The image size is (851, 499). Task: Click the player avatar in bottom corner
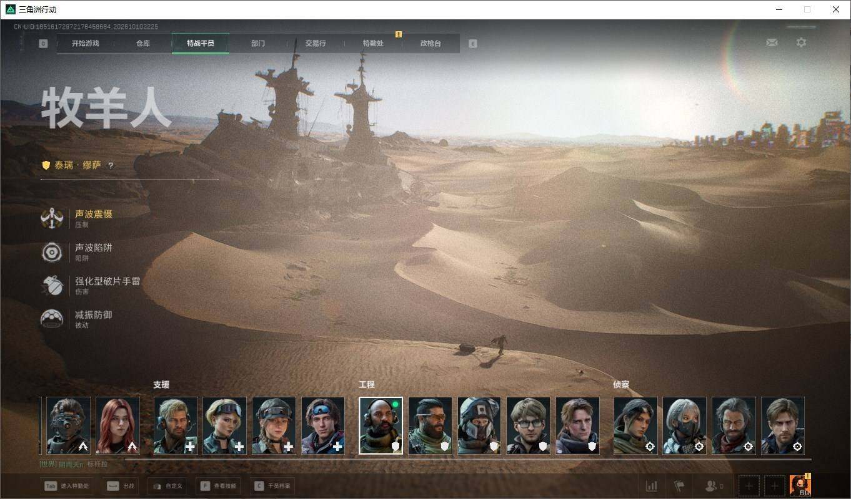[x=800, y=485]
